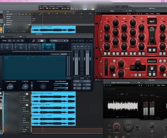Screen dimensions: 167x138
Task: Click the Upward Compress amount knob
Action: (x=10, y=86)
